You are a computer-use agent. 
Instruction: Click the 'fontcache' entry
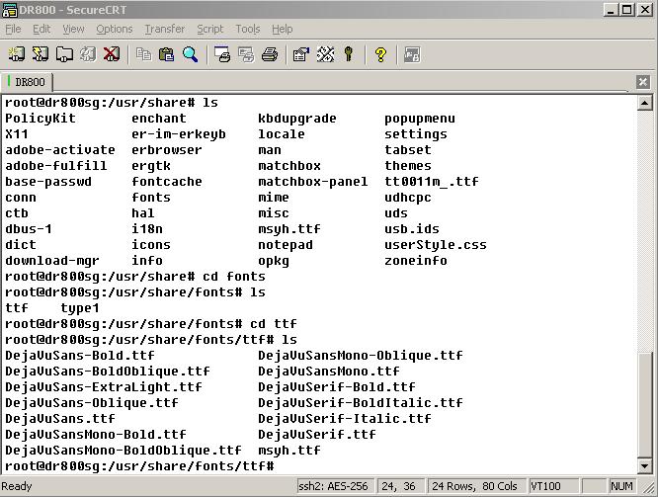[167, 182]
